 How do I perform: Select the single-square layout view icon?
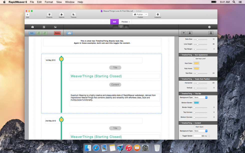click(x=126, y=27)
